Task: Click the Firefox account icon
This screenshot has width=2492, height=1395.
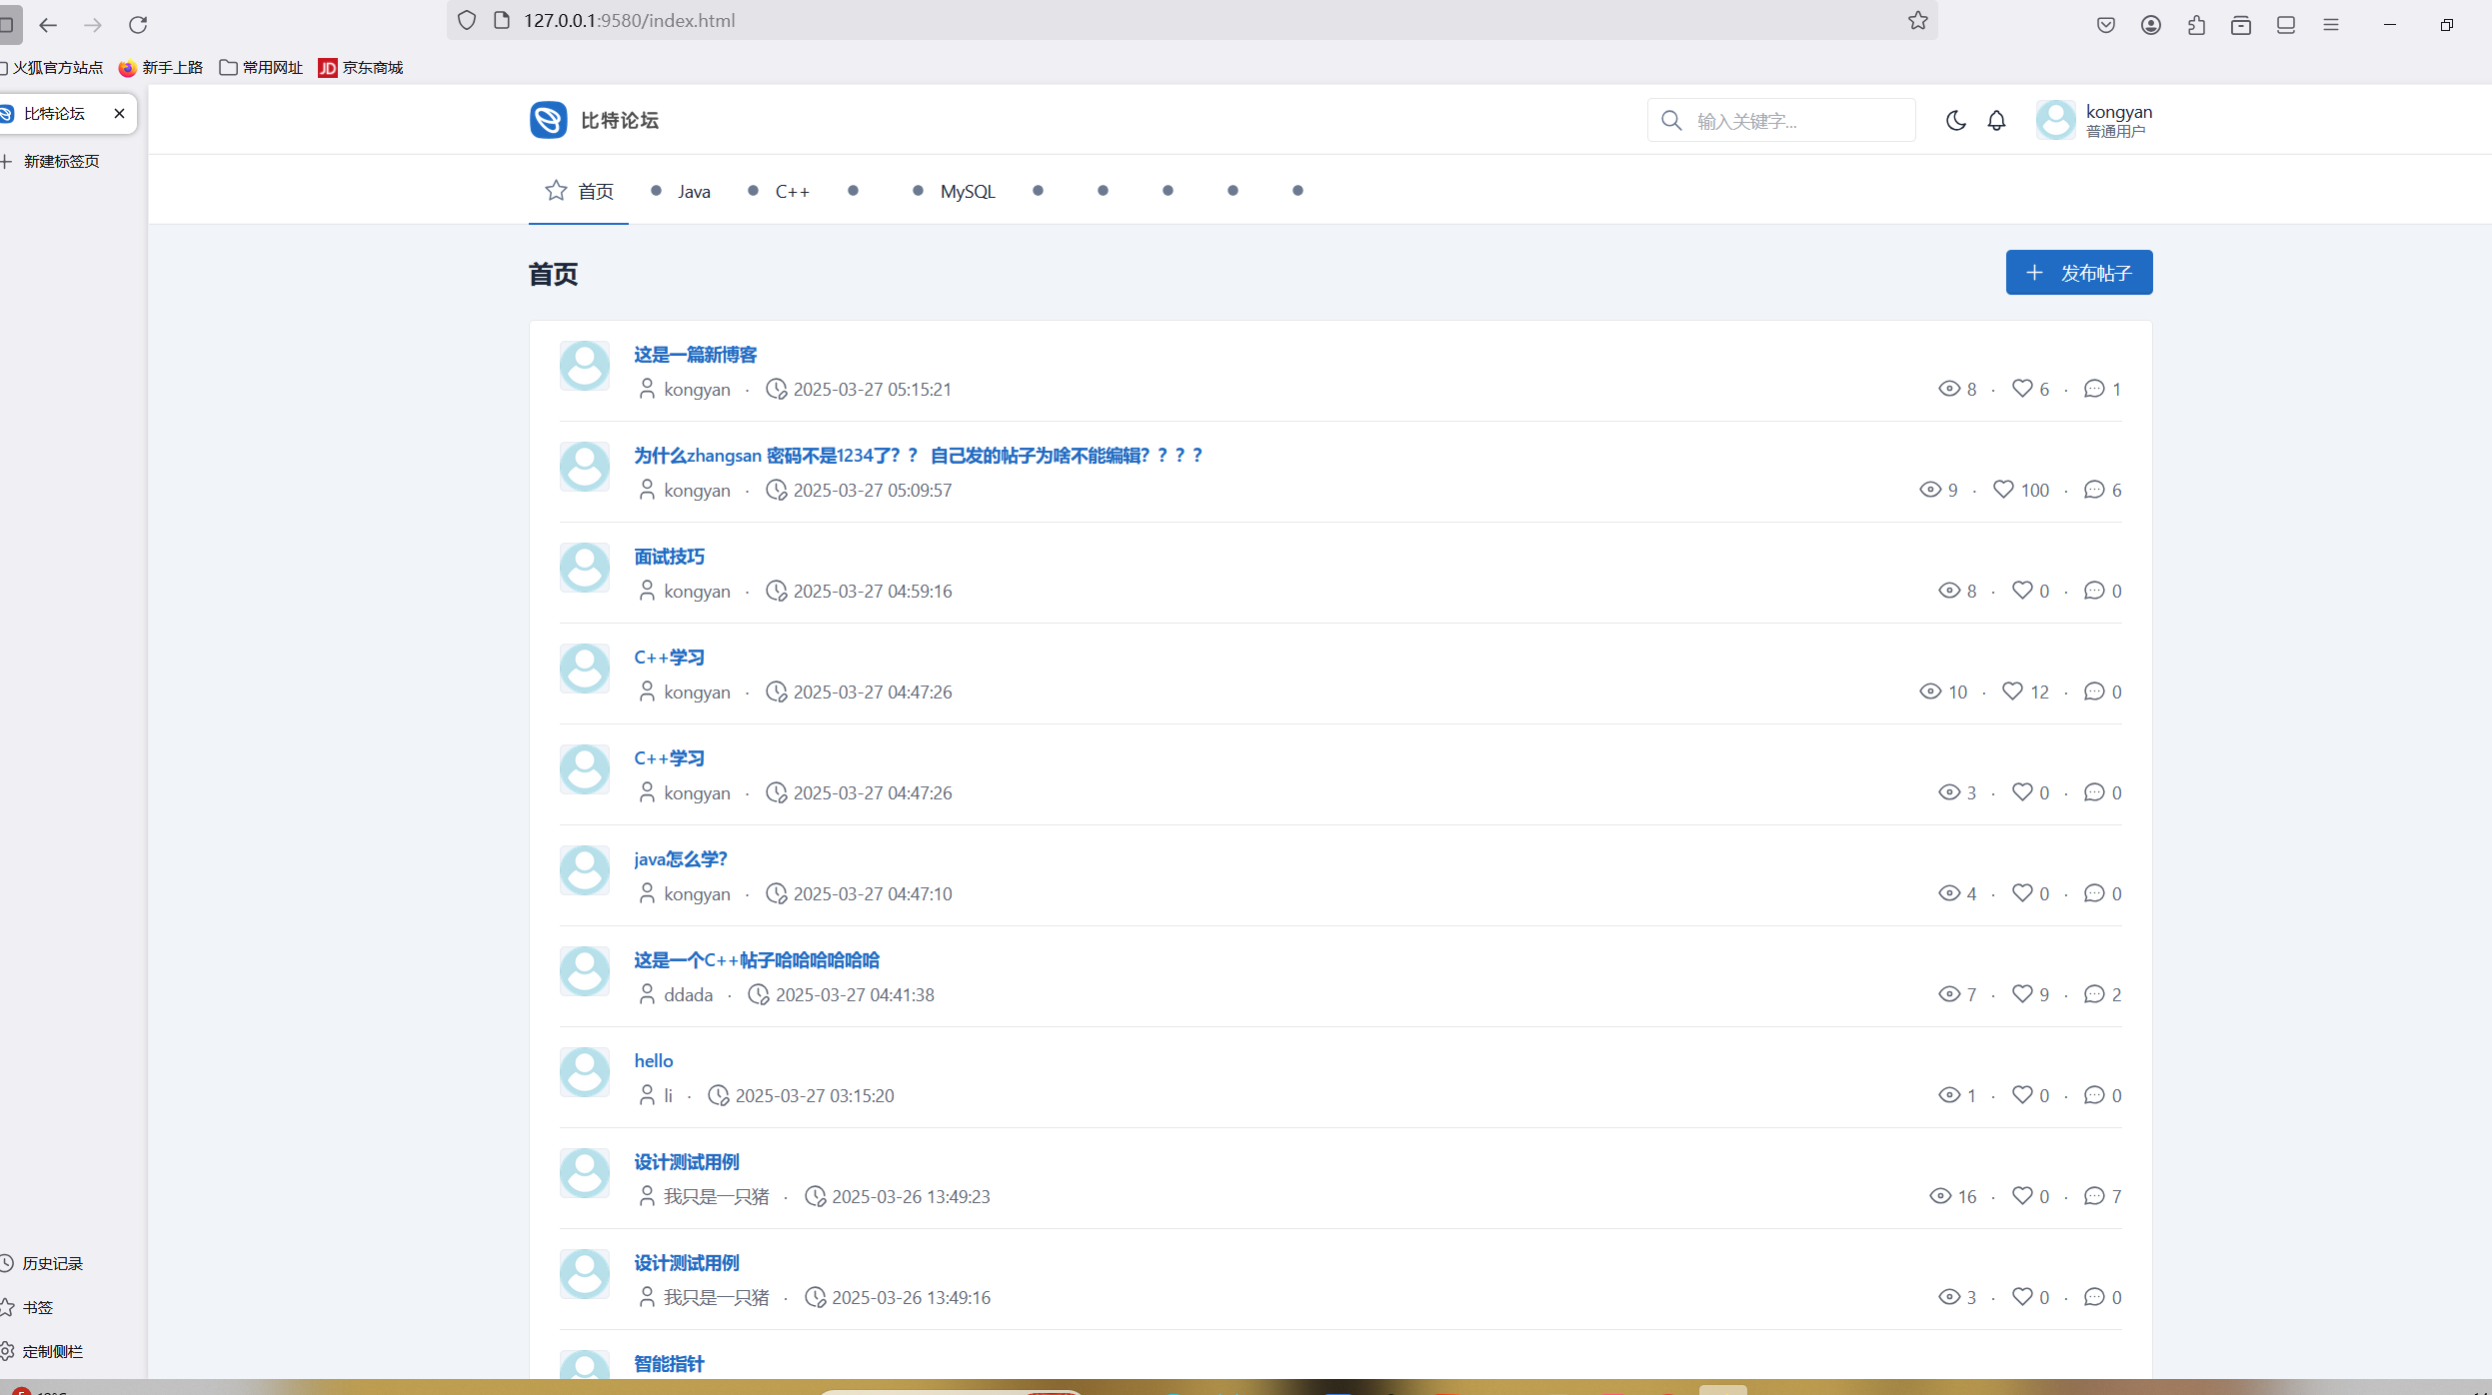Action: [2150, 25]
